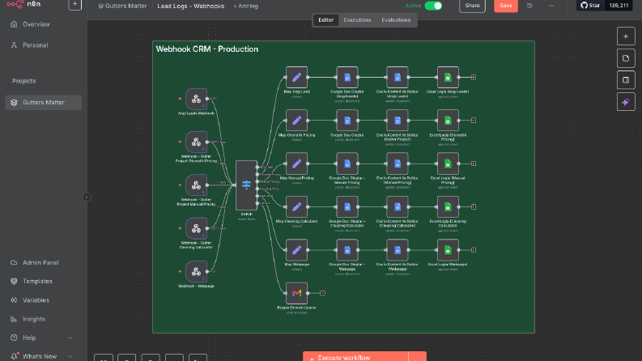Select Excel Logla (Otomatik Pricing) node
Screen dimensions: 642x361
click(x=448, y=121)
